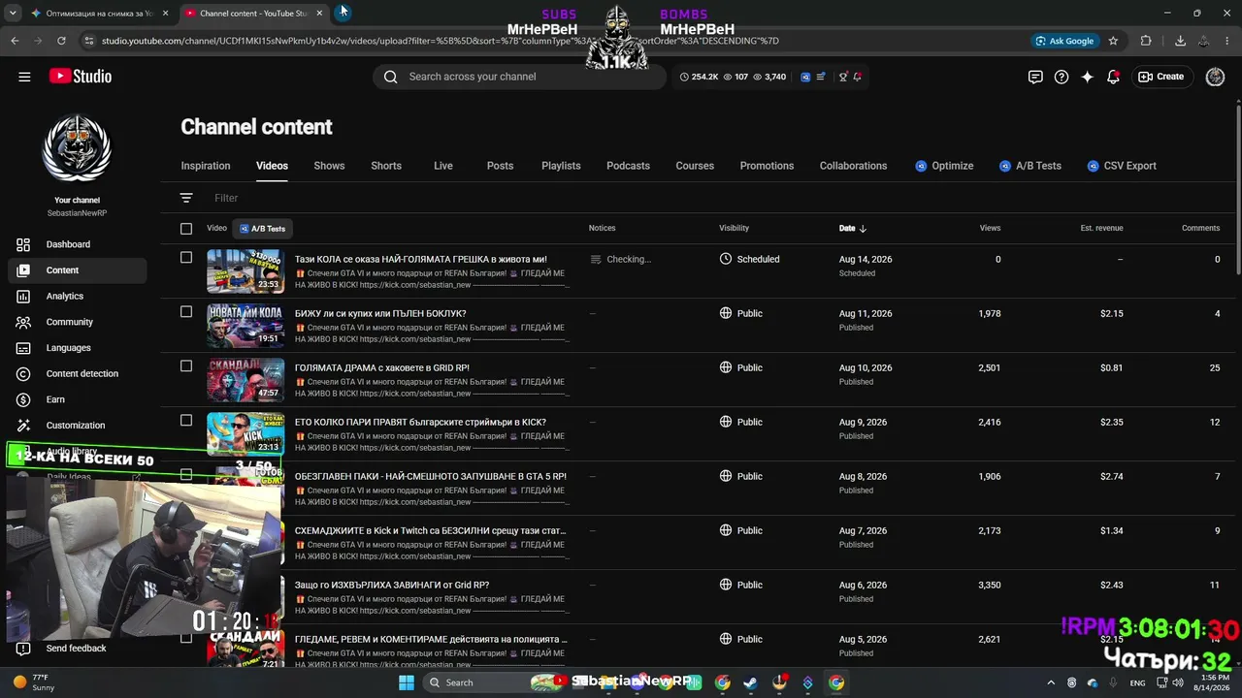Click the Create button
The height and width of the screenshot is (698, 1242).
point(1161,77)
